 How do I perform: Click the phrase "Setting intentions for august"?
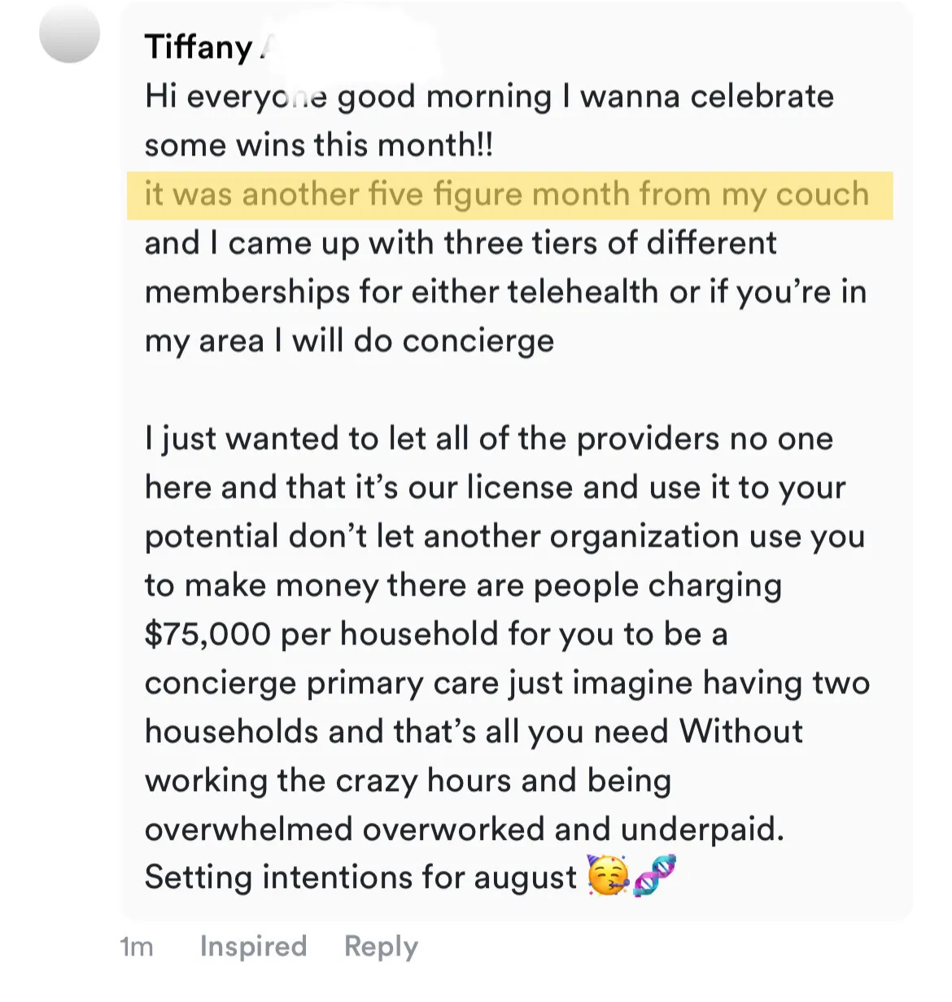(360, 877)
